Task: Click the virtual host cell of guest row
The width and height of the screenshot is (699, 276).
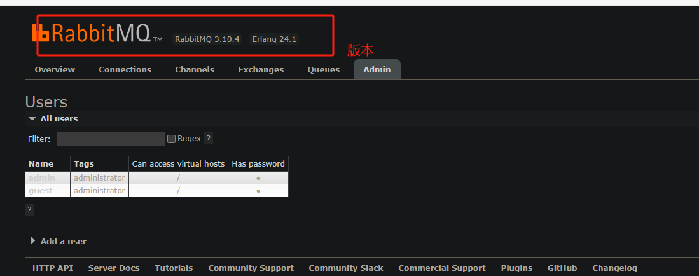Action: click(x=178, y=191)
